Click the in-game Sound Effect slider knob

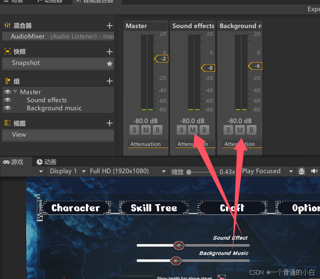click(x=179, y=245)
